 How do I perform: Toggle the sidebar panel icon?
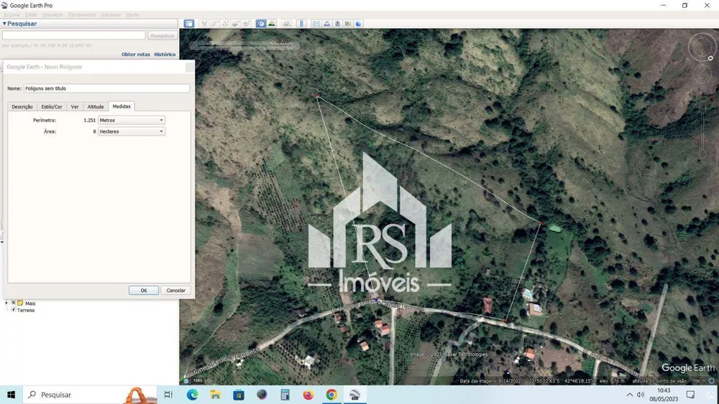click(x=189, y=24)
